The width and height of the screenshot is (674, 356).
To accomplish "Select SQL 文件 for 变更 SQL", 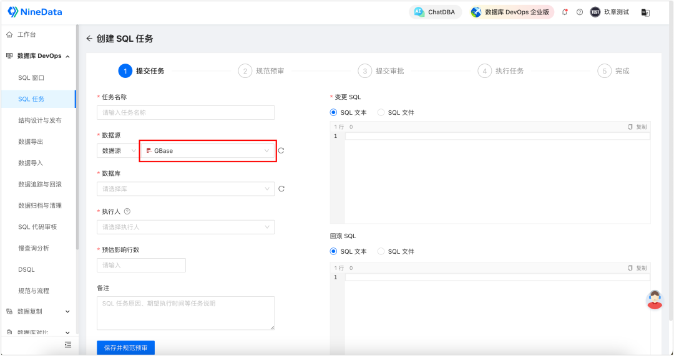I will [x=396, y=112].
